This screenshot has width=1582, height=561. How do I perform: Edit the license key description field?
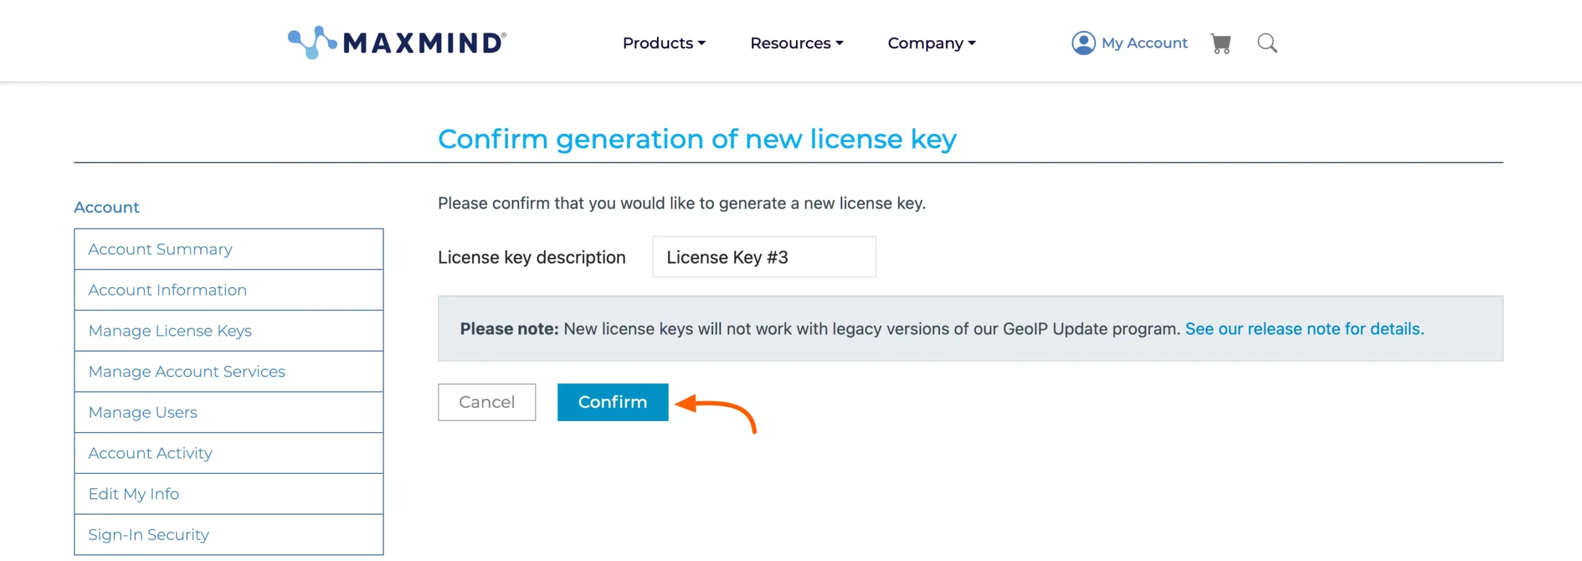click(764, 257)
